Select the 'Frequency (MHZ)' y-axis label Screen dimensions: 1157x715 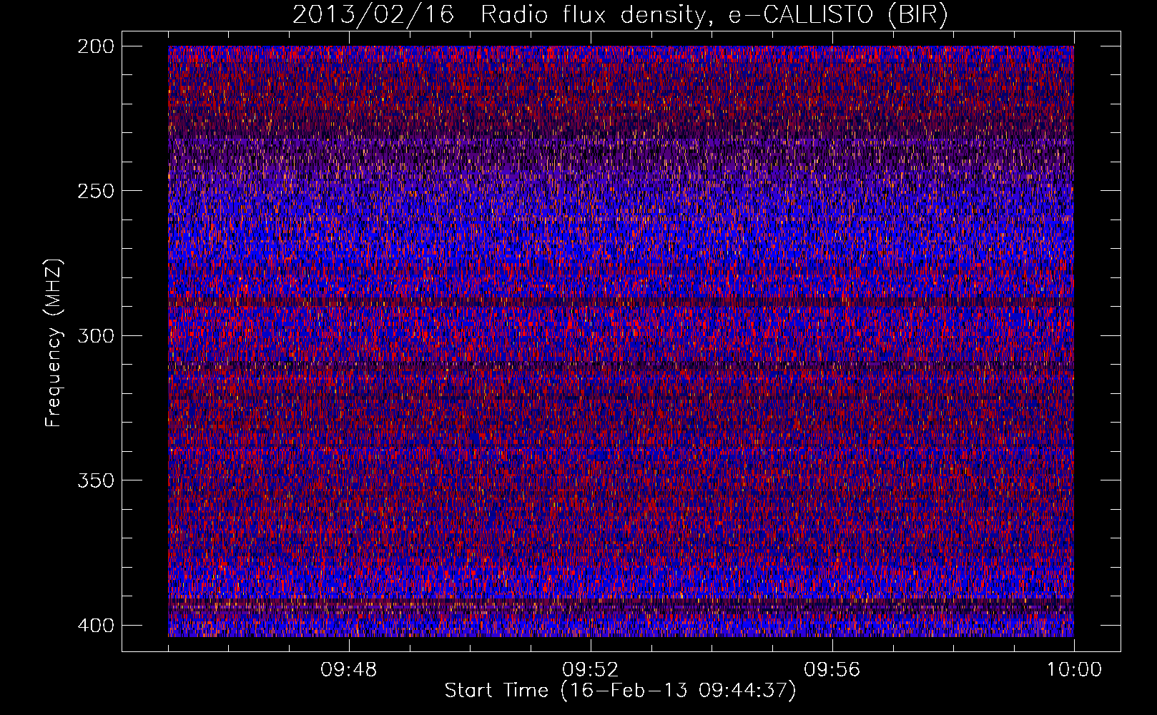(54, 343)
